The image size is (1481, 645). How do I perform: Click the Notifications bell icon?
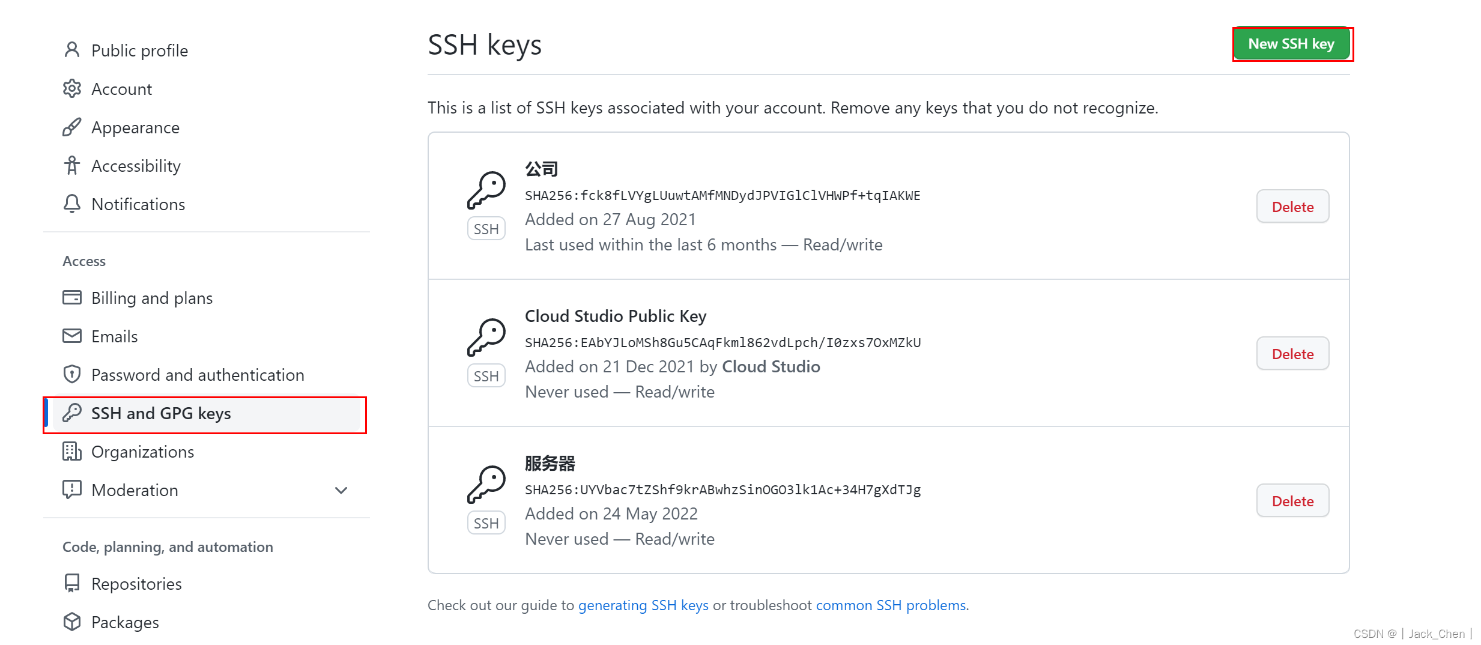click(72, 204)
